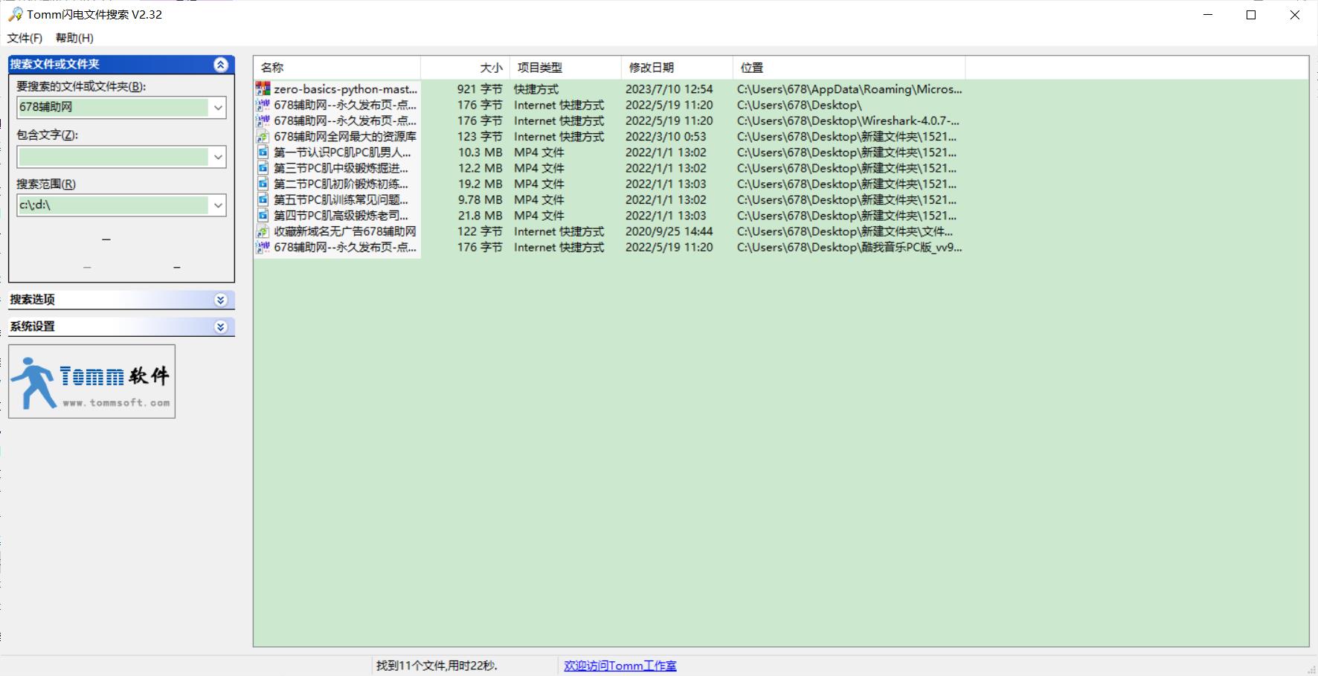This screenshot has width=1318, height=676.
Task: Collapse the 搜索文件或文件夹 panel
Action: click(221, 65)
